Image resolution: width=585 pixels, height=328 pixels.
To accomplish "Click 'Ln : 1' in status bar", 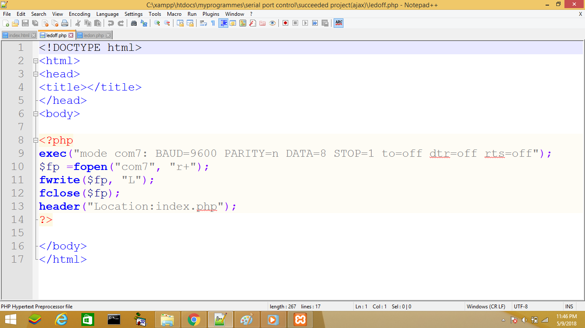I will (361, 307).
